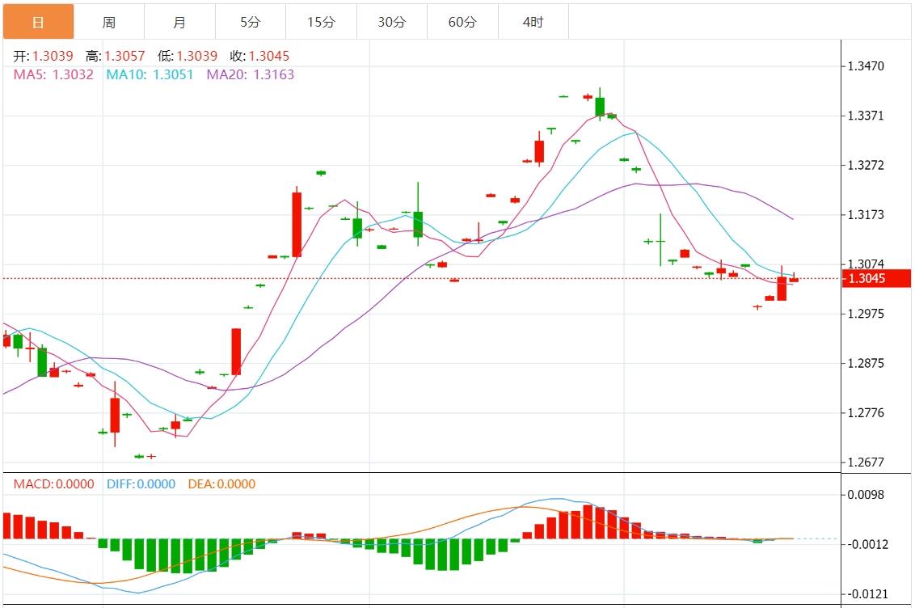Click the orange DEA value label

(221, 484)
